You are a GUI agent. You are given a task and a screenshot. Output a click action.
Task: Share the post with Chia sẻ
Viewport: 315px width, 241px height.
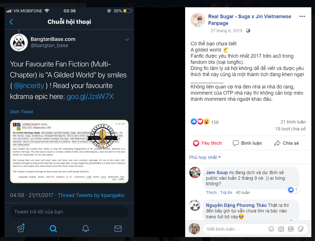[286, 143]
